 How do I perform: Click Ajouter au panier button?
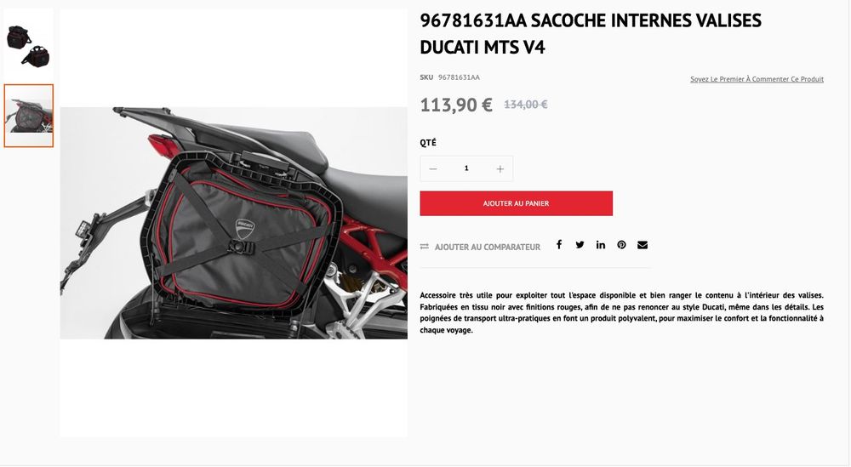(x=517, y=203)
